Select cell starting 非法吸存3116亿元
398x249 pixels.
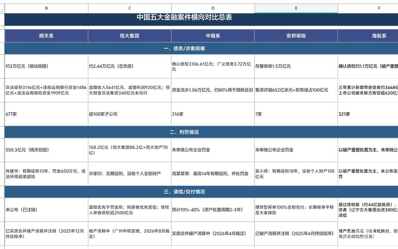[x=47, y=90]
